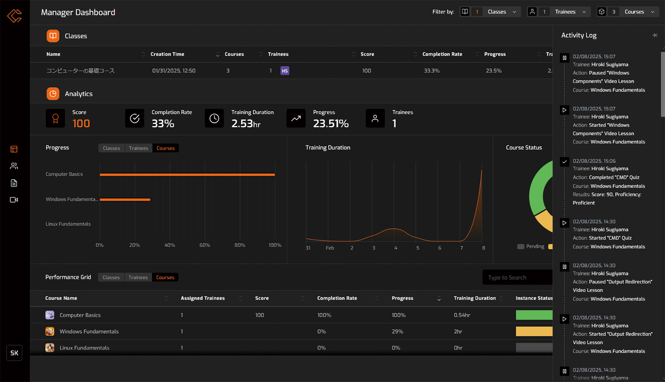The height and width of the screenshot is (382, 665).
Task: Sort grid by Course Name column
Action: [x=61, y=298]
